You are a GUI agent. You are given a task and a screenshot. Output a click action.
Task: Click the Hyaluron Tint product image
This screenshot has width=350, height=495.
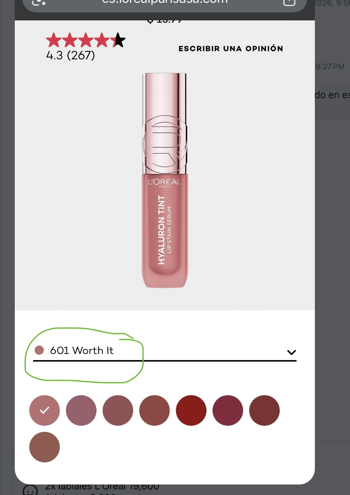pyautogui.click(x=164, y=180)
